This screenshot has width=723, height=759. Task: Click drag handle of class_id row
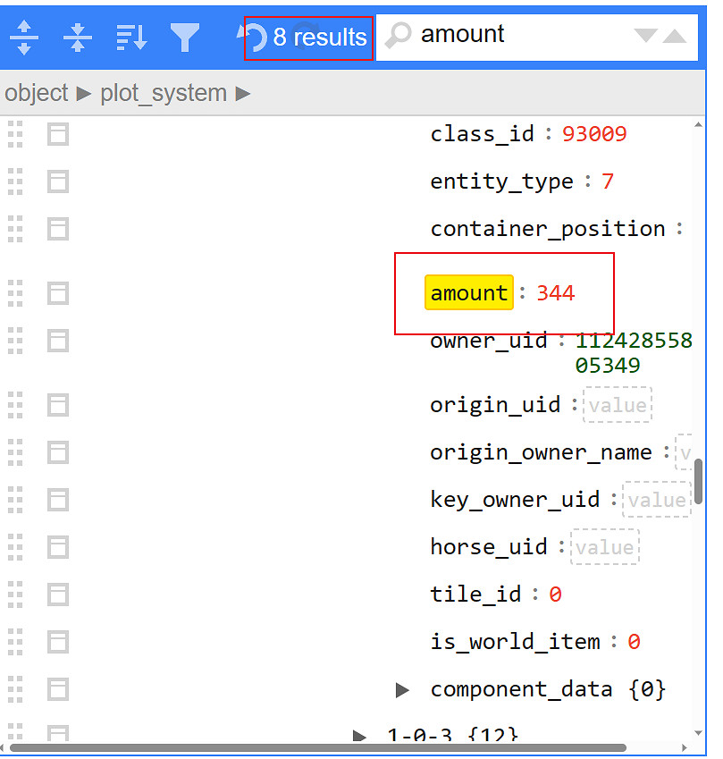click(15, 134)
